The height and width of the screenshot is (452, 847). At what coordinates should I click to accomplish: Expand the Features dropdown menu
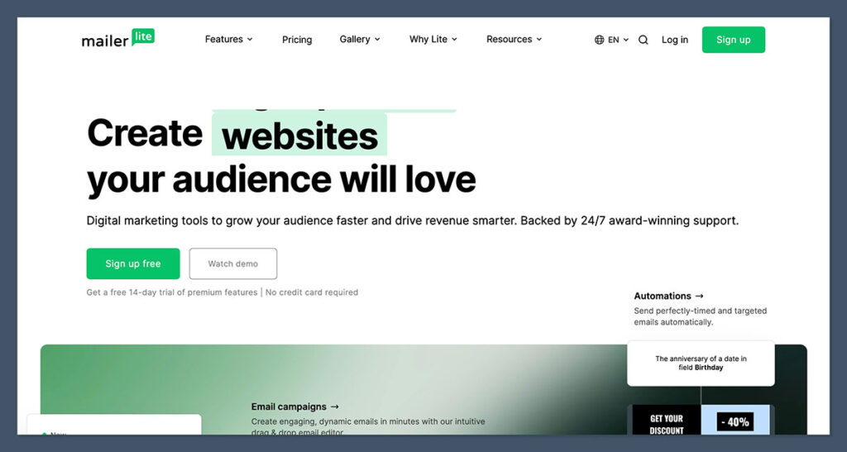pyautogui.click(x=228, y=39)
